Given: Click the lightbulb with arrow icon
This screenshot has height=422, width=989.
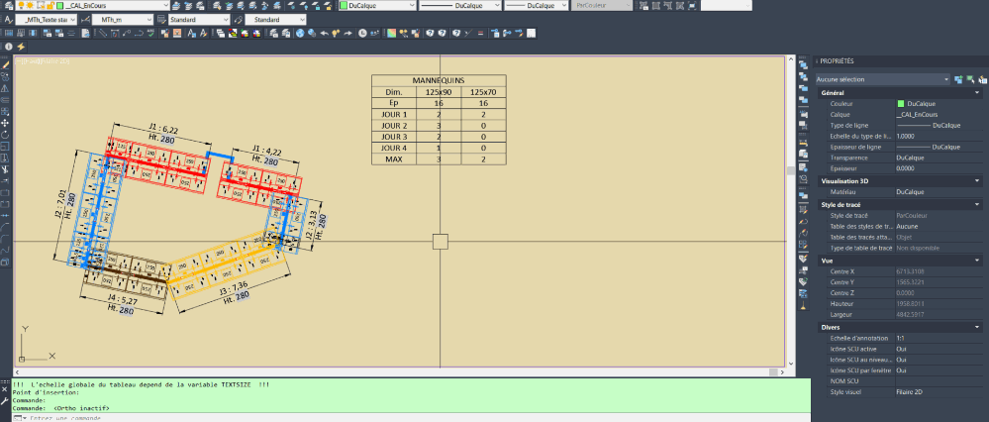Looking at the screenshot, I should [x=337, y=34].
